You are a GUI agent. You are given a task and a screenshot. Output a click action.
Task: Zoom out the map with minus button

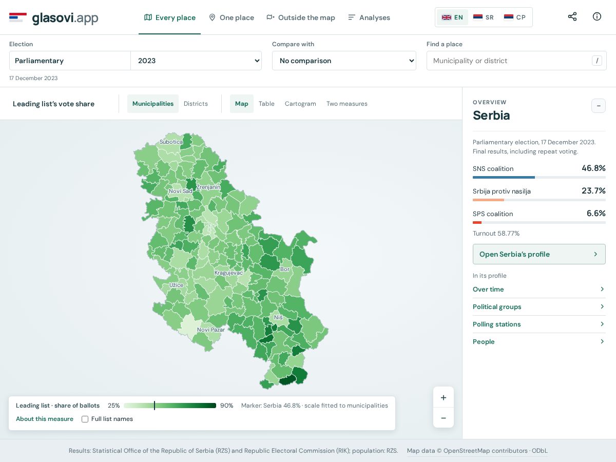[444, 418]
